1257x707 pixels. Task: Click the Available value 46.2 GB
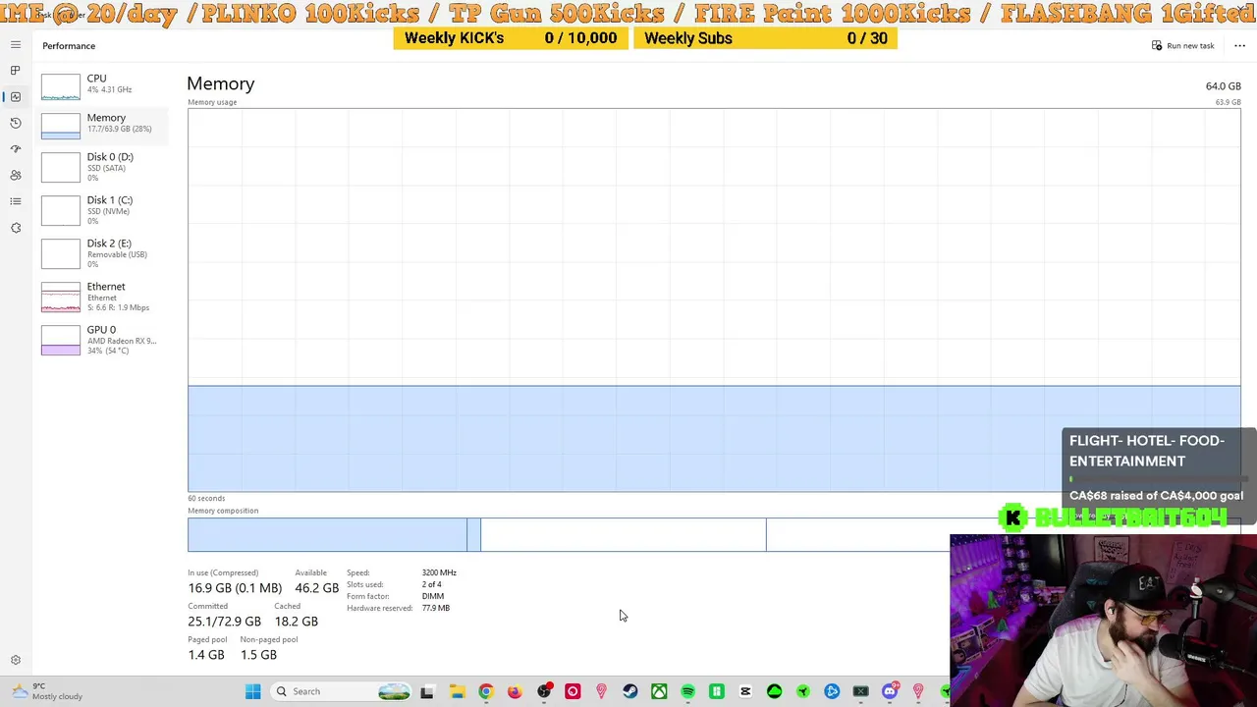coord(316,588)
